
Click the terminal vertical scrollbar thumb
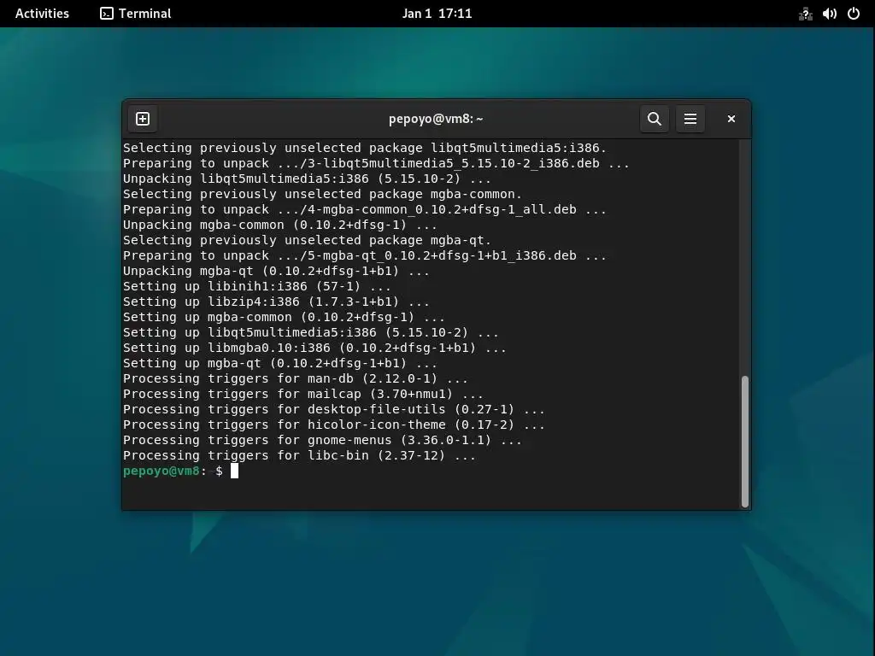click(x=744, y=442)
